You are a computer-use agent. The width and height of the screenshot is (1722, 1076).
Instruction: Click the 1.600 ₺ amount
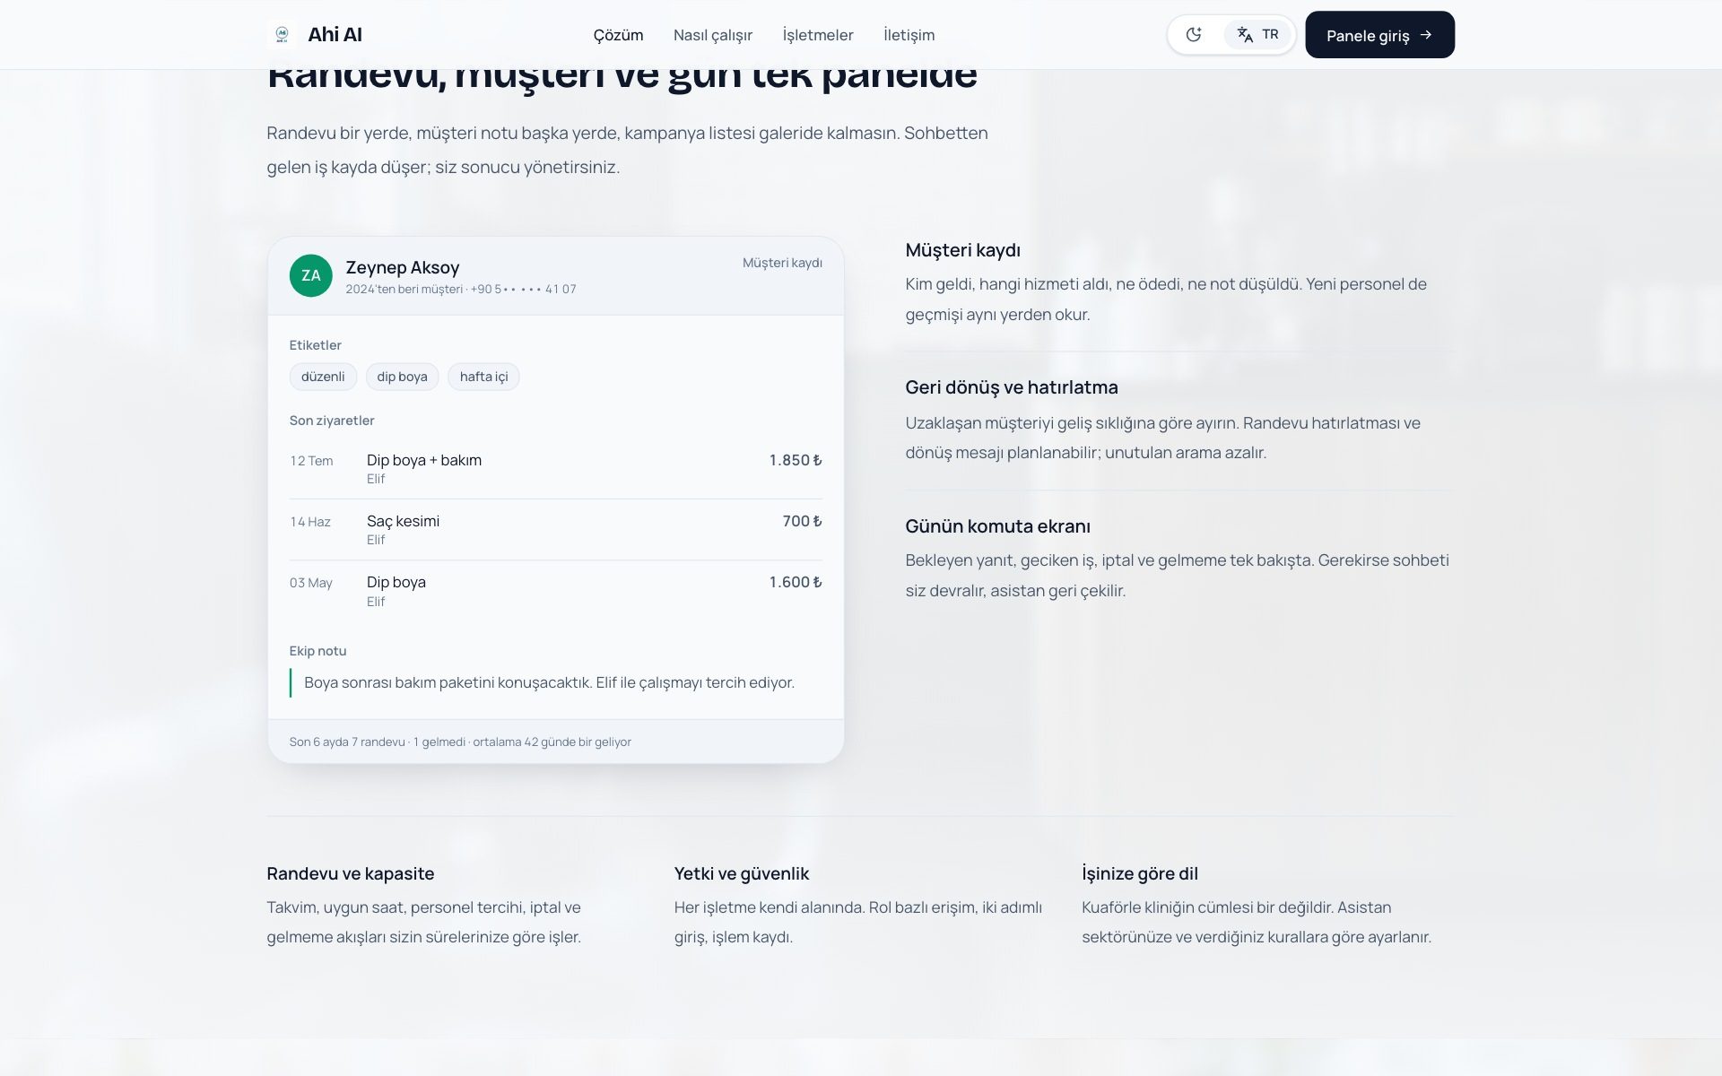pos(796,582)
